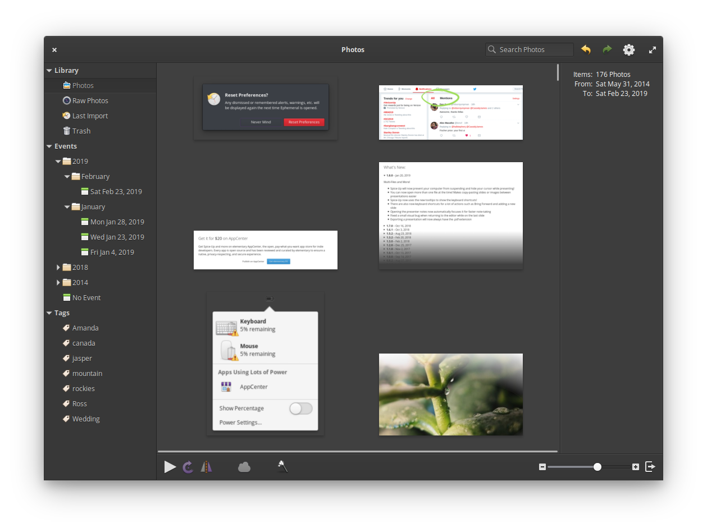Publish photos with the cloud icon
Screen dimensions: 707x532
coord(244,466)
